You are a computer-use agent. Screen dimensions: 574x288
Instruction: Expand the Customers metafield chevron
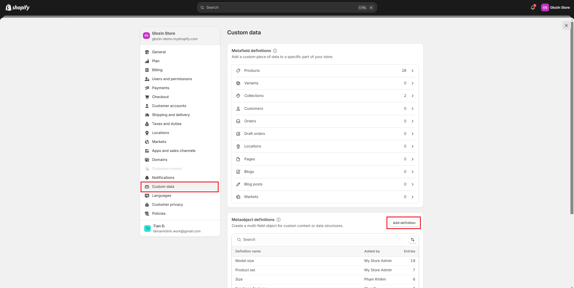tap(412, 109)
